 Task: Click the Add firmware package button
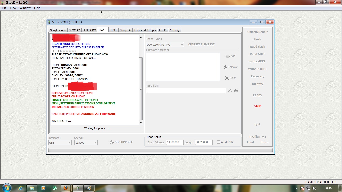click(x=230, y=56)
